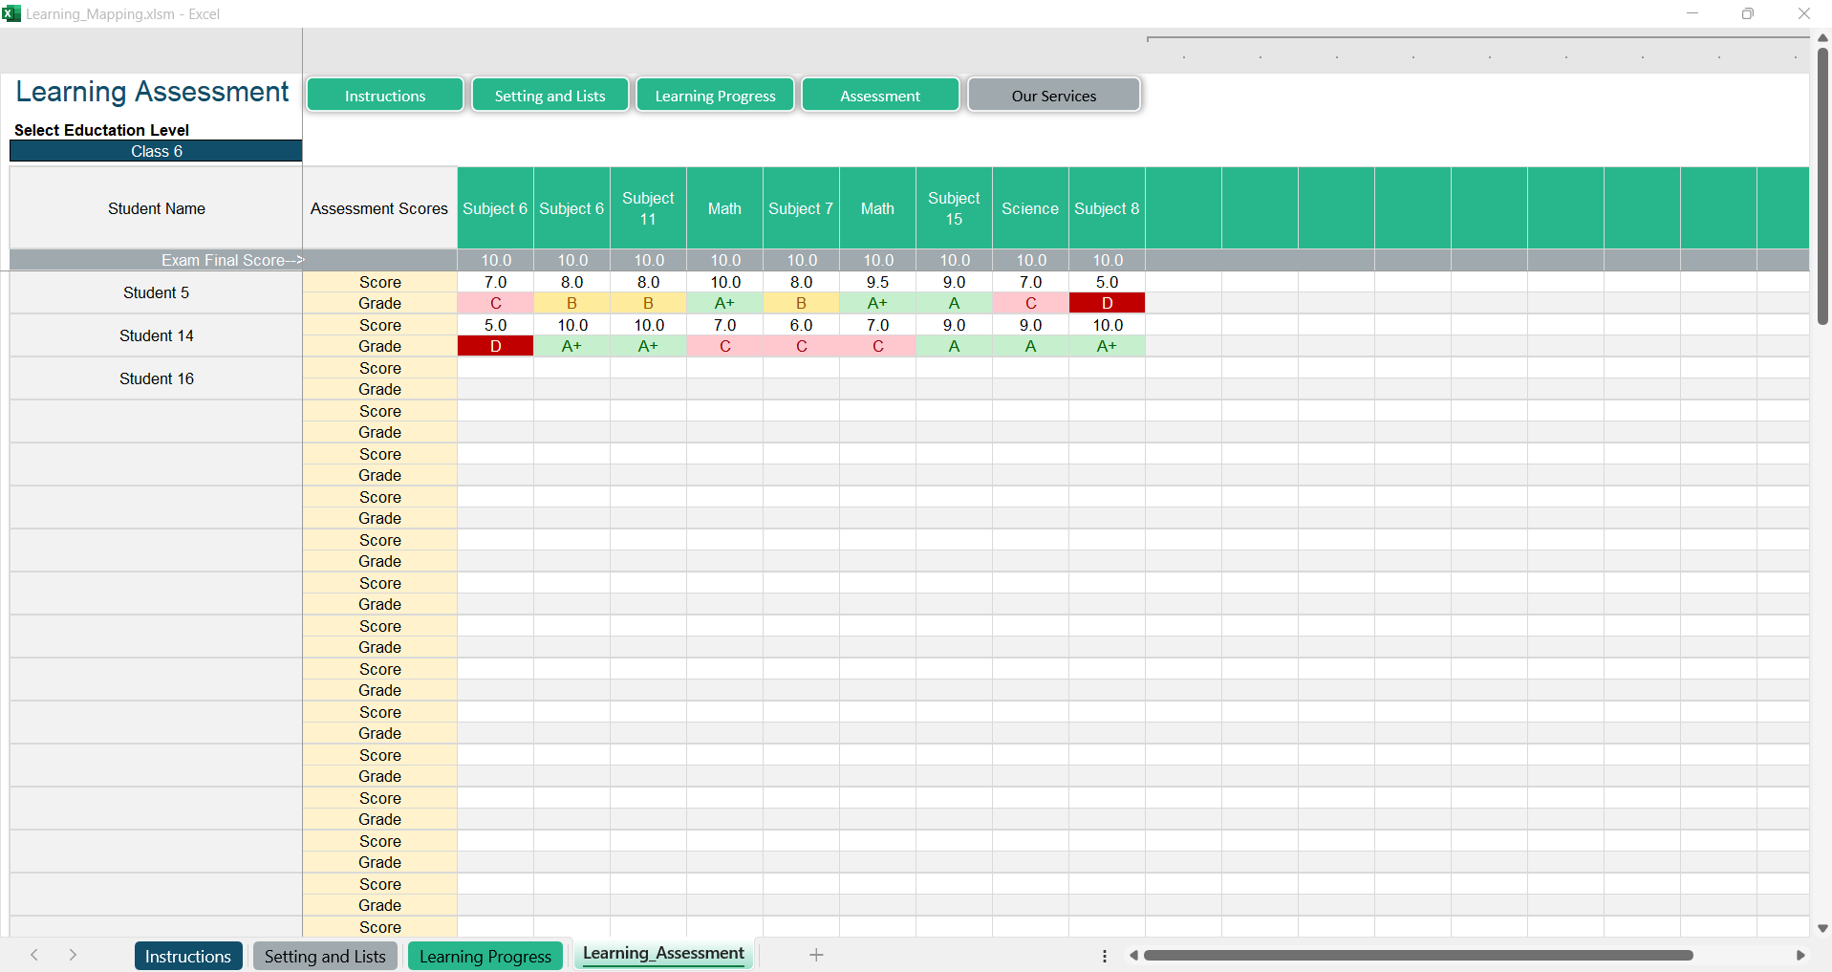This screenshot has height=972, width=1832.
Task: Click horizontal scrollbar right arrow
Action: [1800, 956]
